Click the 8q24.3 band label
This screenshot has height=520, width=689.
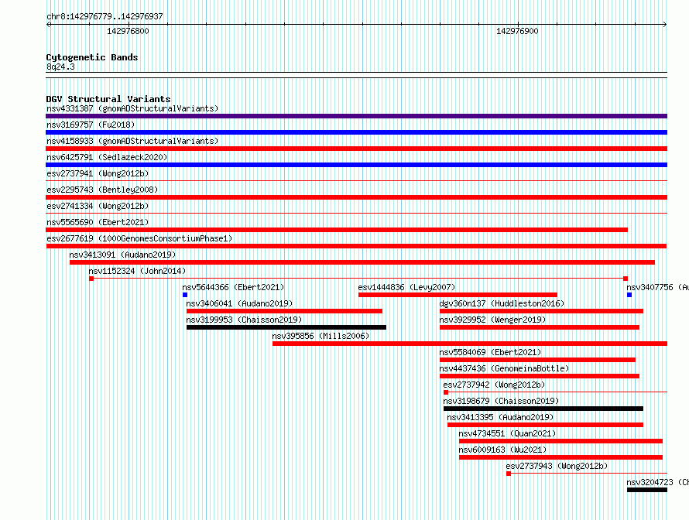pos(60,67)
